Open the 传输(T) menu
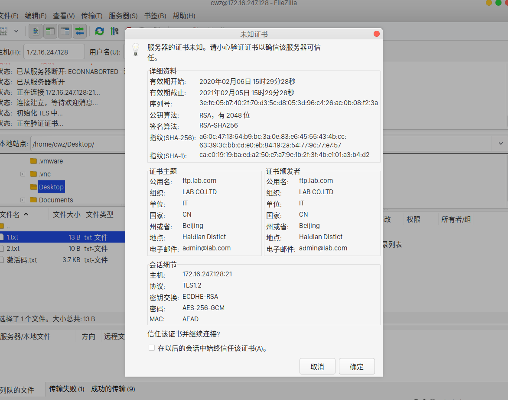Viewport: 508px width, 400px height. point(92,16)
